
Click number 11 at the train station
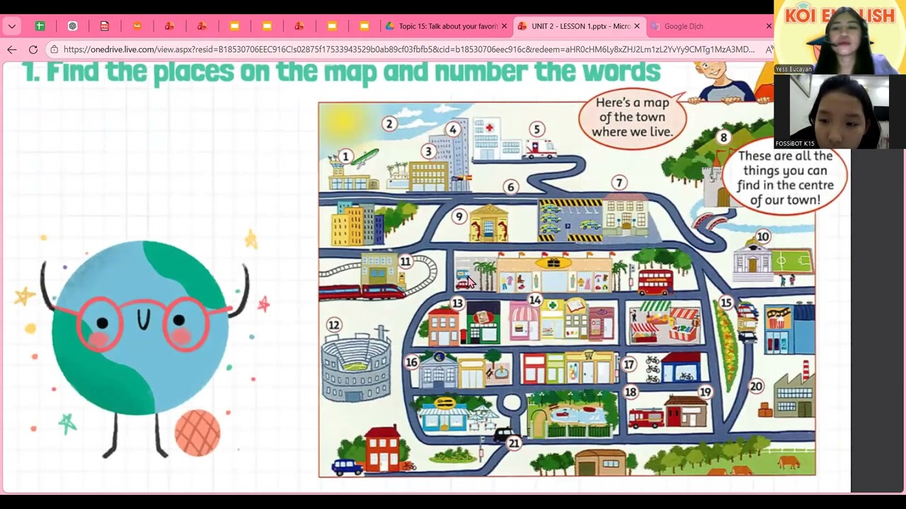click(x=405, y=262)
